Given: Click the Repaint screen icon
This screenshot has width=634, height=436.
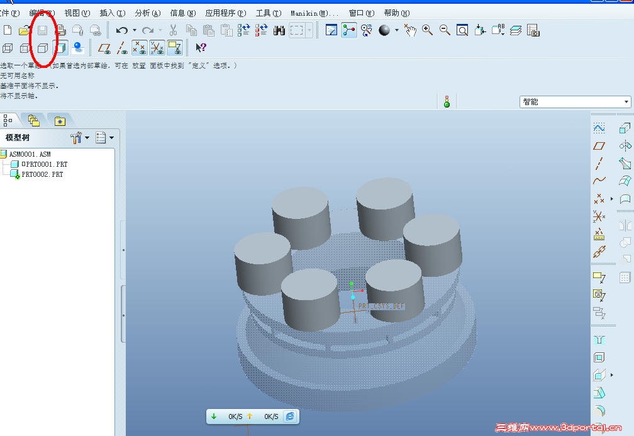Looking at the screenshot, I should pos(331,30).
